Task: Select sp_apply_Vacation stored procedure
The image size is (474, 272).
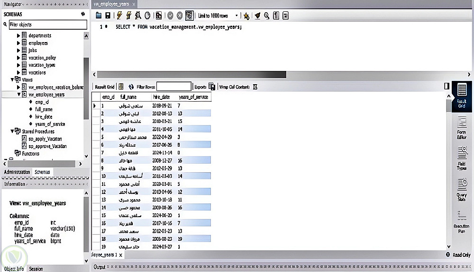Action: (x=45, y=139)
